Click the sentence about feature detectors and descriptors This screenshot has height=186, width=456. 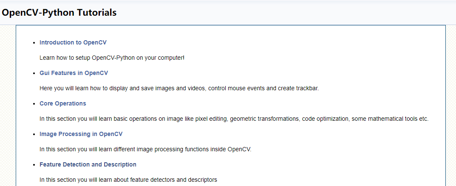click(x=128, y=180)
